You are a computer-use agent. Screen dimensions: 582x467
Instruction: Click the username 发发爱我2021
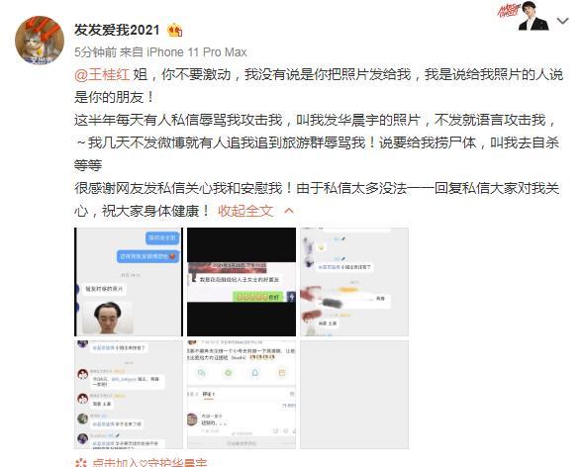(117, 30)
